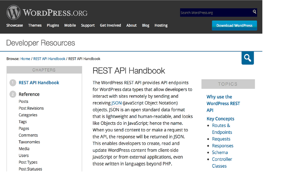306x190 pixels.
Task: Select Post Types in chapter list
Action: (28, 162)
